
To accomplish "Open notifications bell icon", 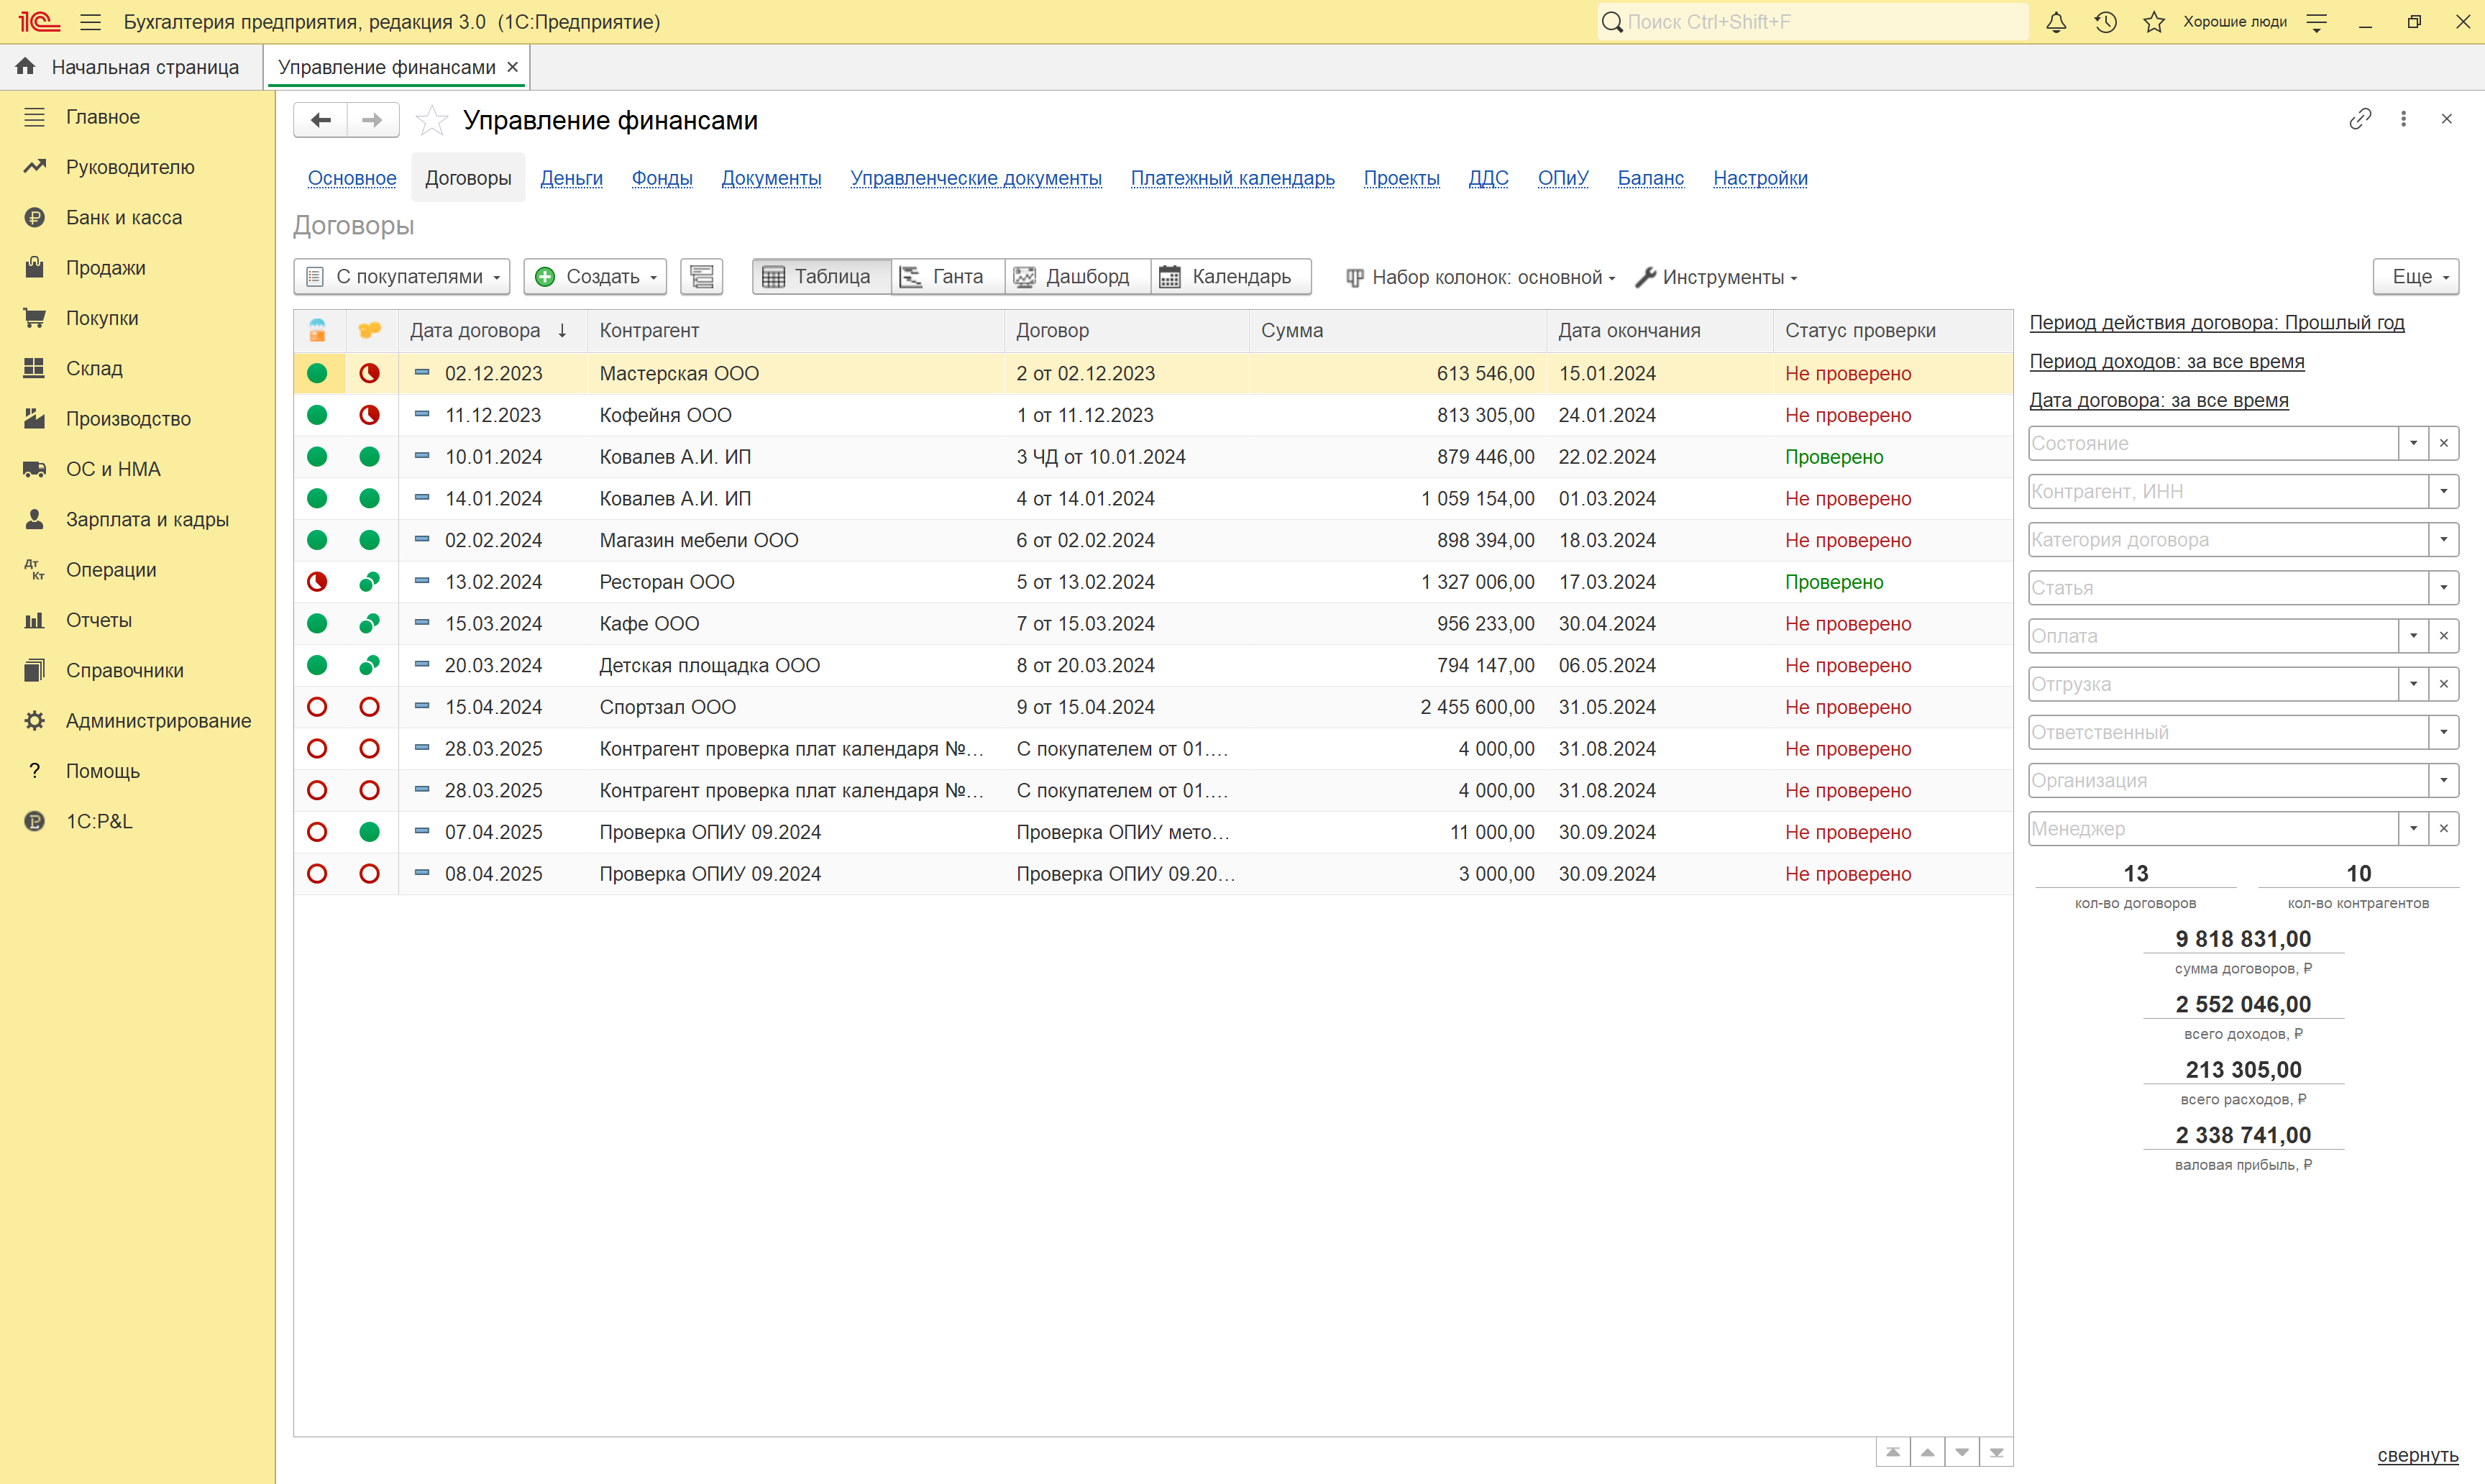I will tap(2055, 22).
